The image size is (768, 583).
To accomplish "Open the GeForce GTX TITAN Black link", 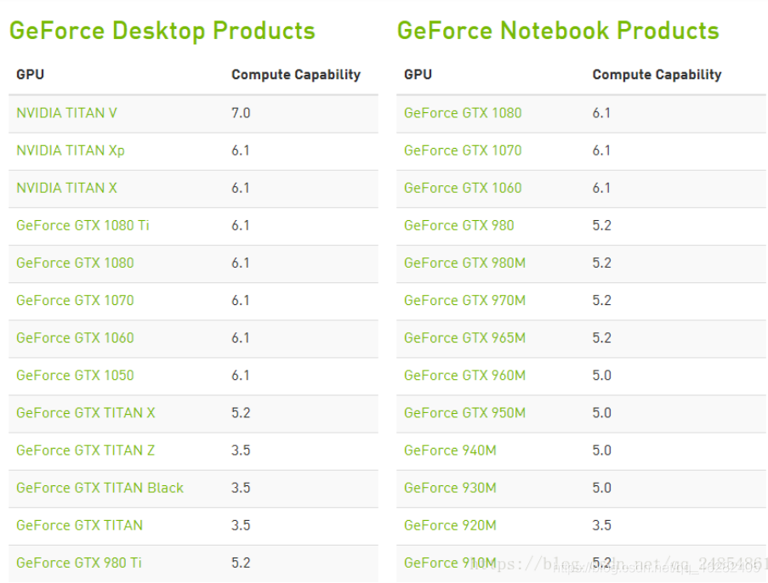I will tap(100, 488).
